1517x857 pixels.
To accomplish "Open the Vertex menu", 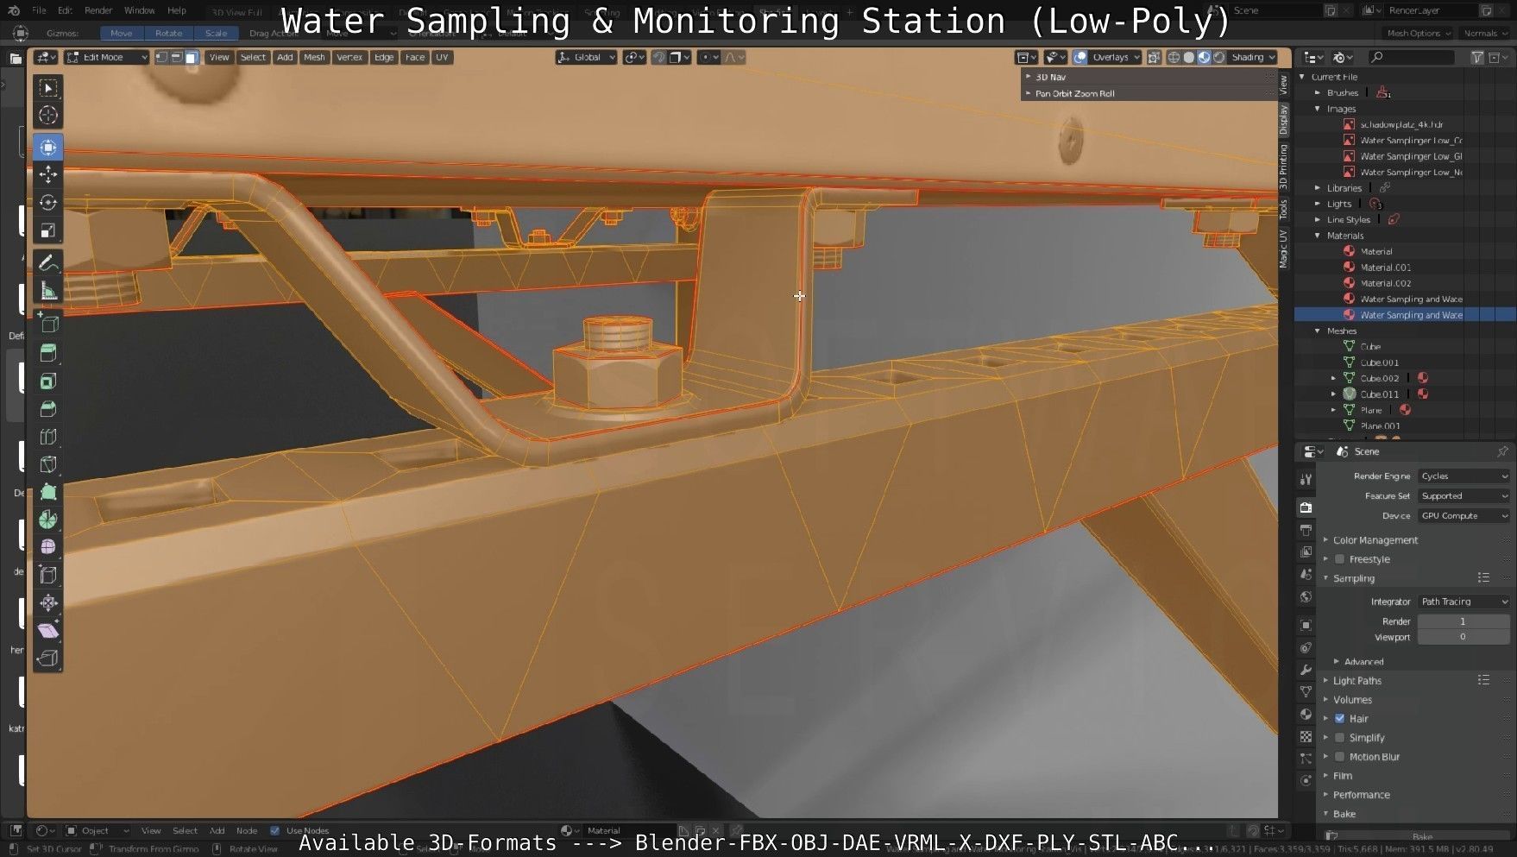I will 349,57.
